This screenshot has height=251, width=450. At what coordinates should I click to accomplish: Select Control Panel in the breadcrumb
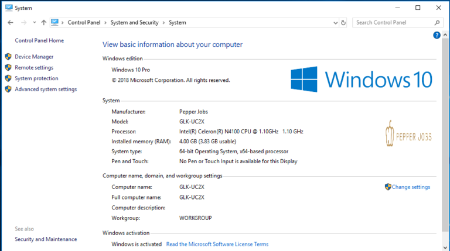coord(84,23)
